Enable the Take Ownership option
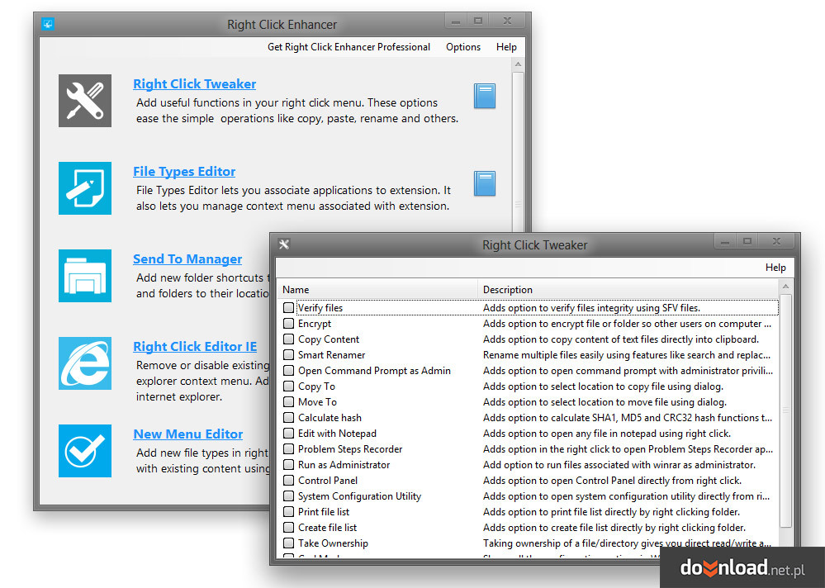 (x=288, y=543)
